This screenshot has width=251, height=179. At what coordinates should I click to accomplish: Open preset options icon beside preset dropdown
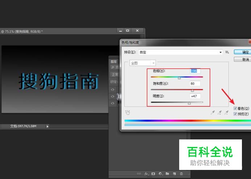coord(227,52)
